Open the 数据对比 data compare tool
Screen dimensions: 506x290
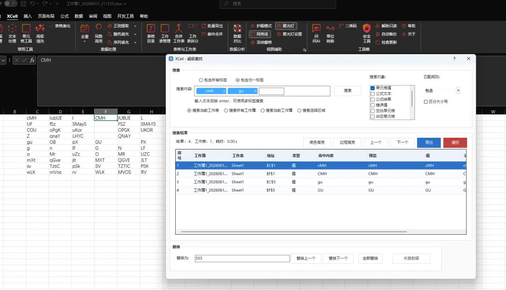237,33
